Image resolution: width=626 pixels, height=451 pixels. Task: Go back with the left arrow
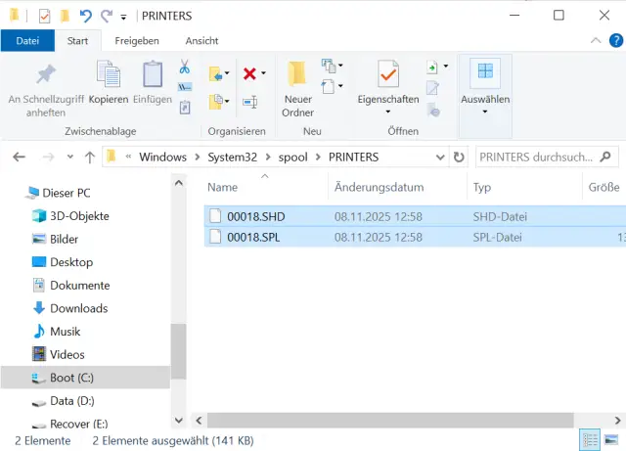point(19,157)
